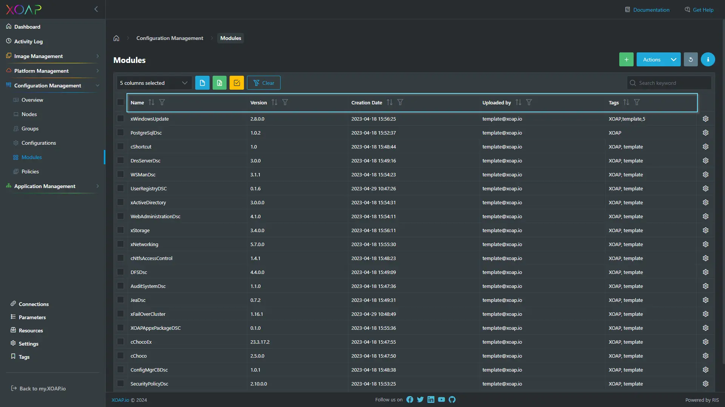This screenshot has width=725, height=407.
Task: Open settings gear for xWindowsUpdate row
Action: (705, 118)
